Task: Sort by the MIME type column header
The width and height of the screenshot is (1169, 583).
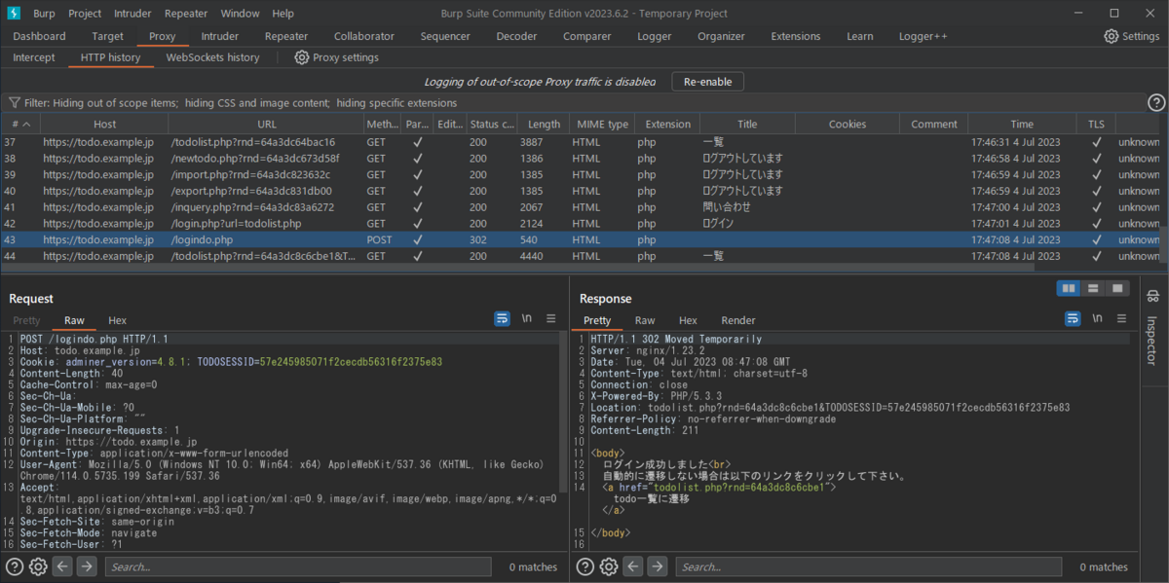Action: click(x=600, y=124)
